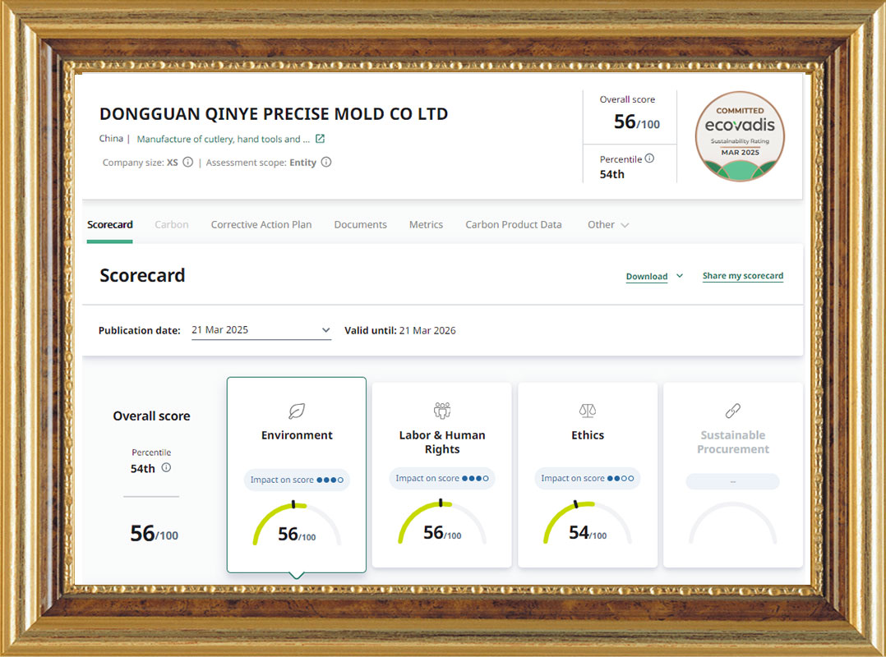The height and width of the screenshot is (657, 886).
Task: Click the leaf icon on Environment card
Action: (297, 411)
